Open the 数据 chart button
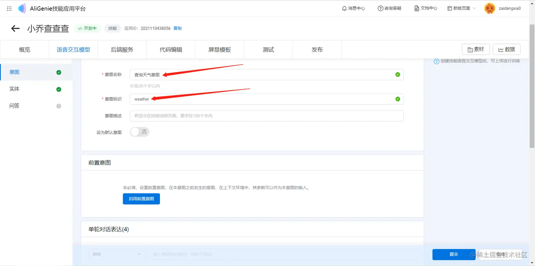The width and height of the screenshot is (535, 266). [506, 50]
